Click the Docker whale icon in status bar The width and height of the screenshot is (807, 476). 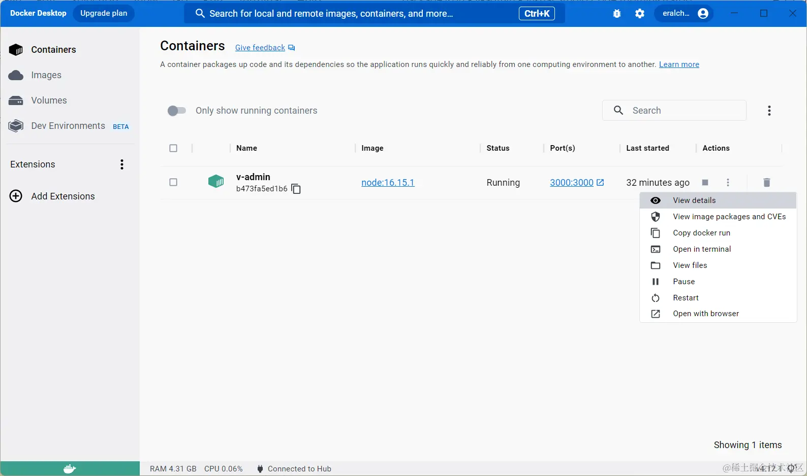(x=70, y=469)
